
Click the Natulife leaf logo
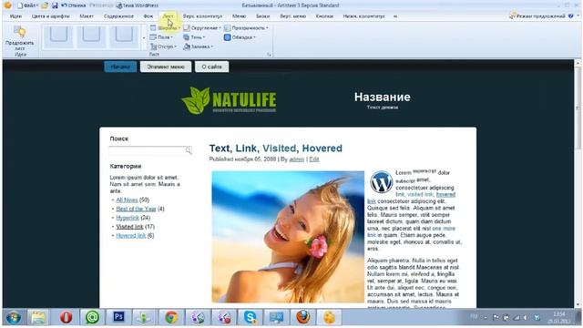point(229,100)
